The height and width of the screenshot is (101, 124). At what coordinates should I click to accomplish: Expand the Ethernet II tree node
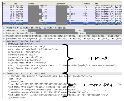[x=4, y=31]
